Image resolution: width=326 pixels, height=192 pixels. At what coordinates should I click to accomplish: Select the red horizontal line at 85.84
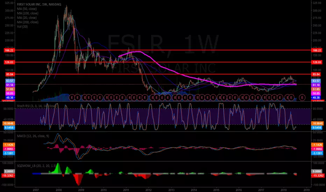point(163,74)
